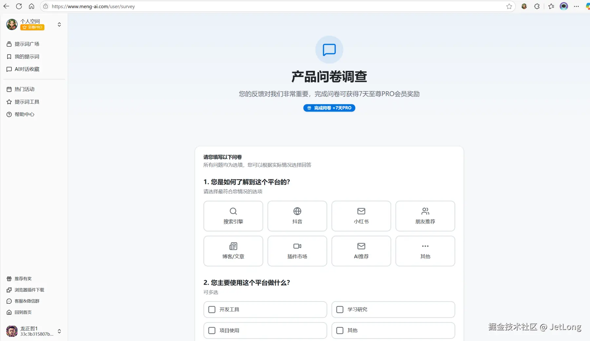Bookmark page with star icon in address bar
Image resolution: width=590 pixels, height=341 pixels.
point(509,6)
